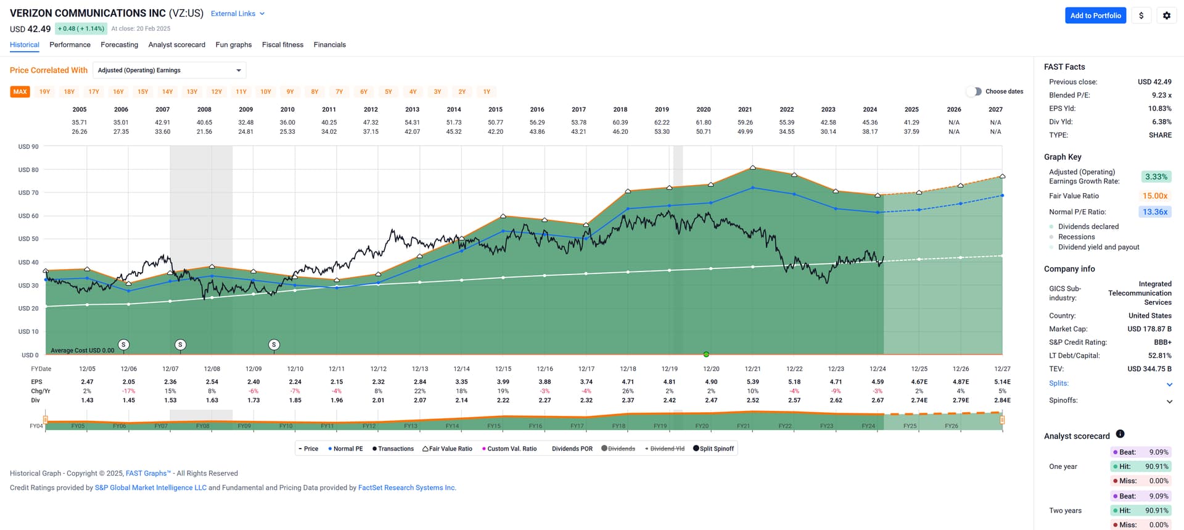Toggle Choose dates switch

974,91
